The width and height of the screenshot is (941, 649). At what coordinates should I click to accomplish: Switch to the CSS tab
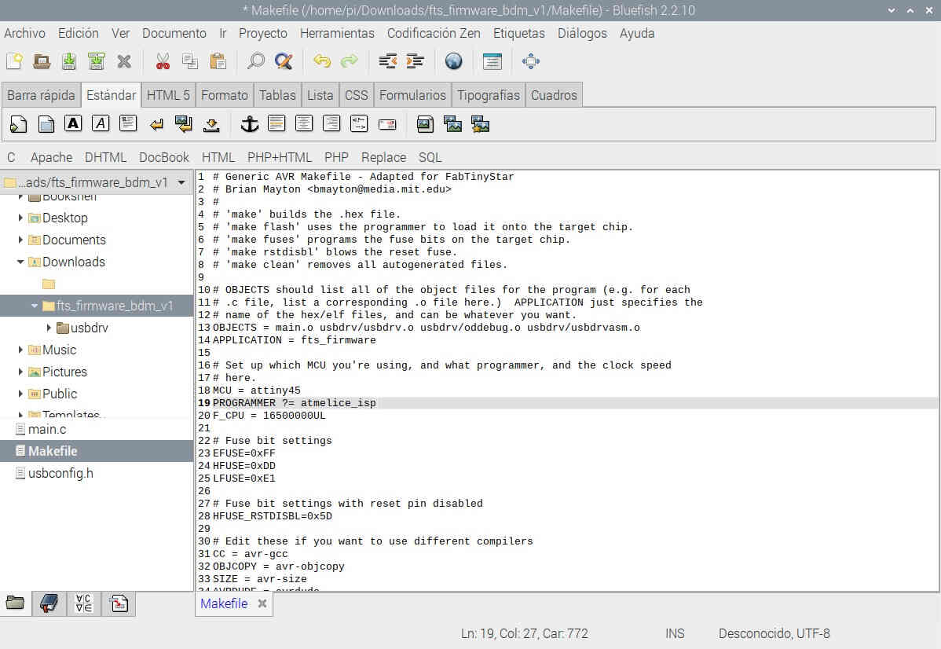[x=357, y=95]
